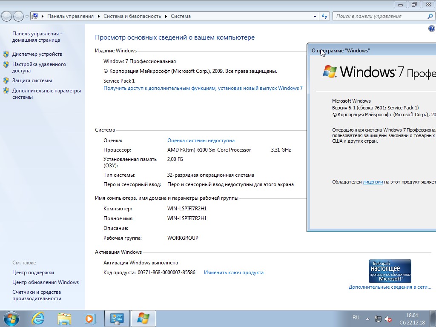Select the "Панель управления" breadcrumb

point(70,16)
